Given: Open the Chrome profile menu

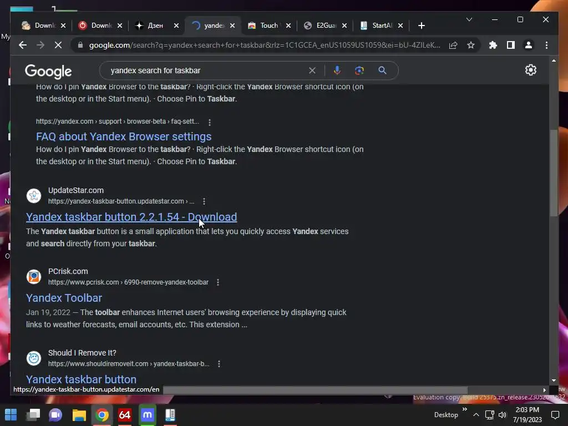Looking at the screenshot, I should [529, 45].
